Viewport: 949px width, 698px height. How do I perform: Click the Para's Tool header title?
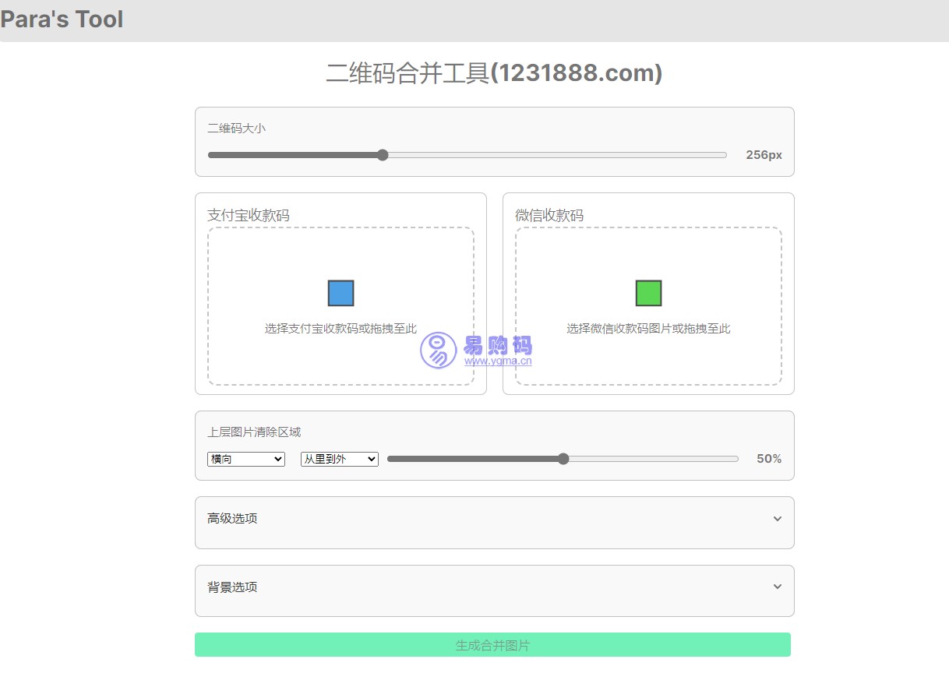(x=62, y=19)
